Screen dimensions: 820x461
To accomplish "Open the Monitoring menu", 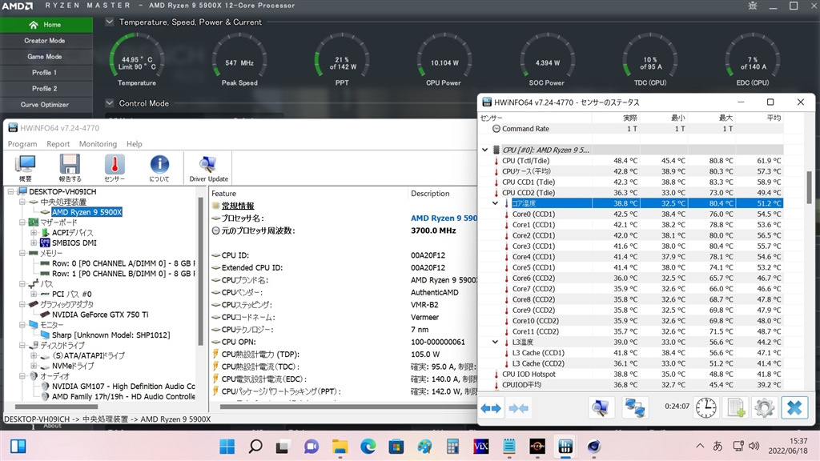I will click(98, 144).
